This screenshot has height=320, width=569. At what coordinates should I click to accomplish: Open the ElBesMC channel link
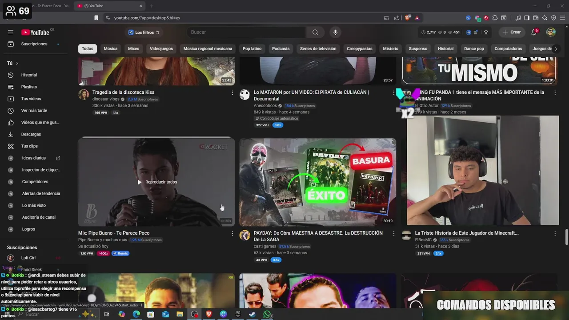(x=424, y=240)
